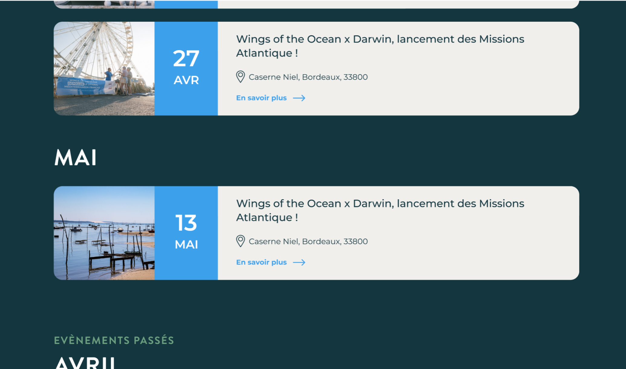This screenshot has width=626, height=369.
Task: Click the arrow icon beside the April event's En savoir plus
Action: 299,98
